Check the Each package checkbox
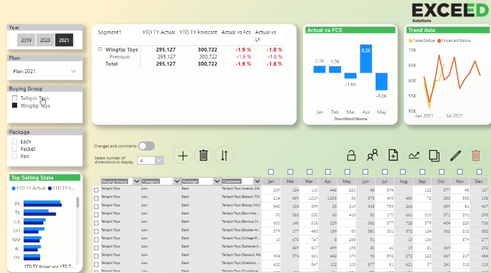 coord(15,141)
